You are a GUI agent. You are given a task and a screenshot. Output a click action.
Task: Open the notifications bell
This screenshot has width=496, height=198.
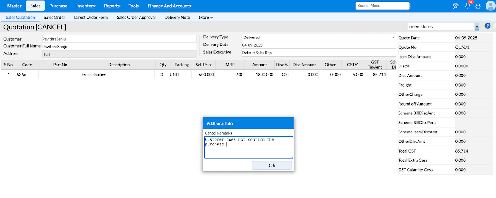(x=467, y=6)
